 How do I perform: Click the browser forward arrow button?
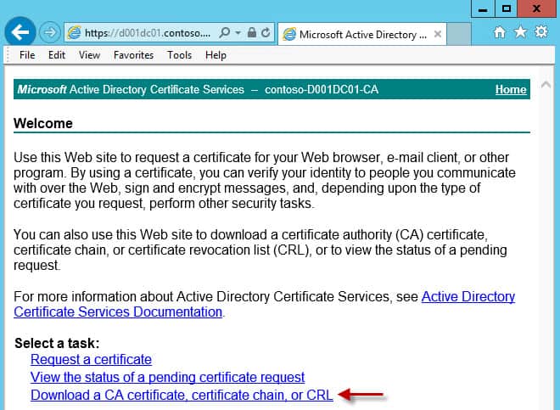(x=50, y=32)
